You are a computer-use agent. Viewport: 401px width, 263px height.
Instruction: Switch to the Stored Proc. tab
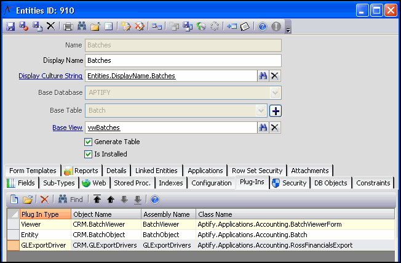point(132,183)
